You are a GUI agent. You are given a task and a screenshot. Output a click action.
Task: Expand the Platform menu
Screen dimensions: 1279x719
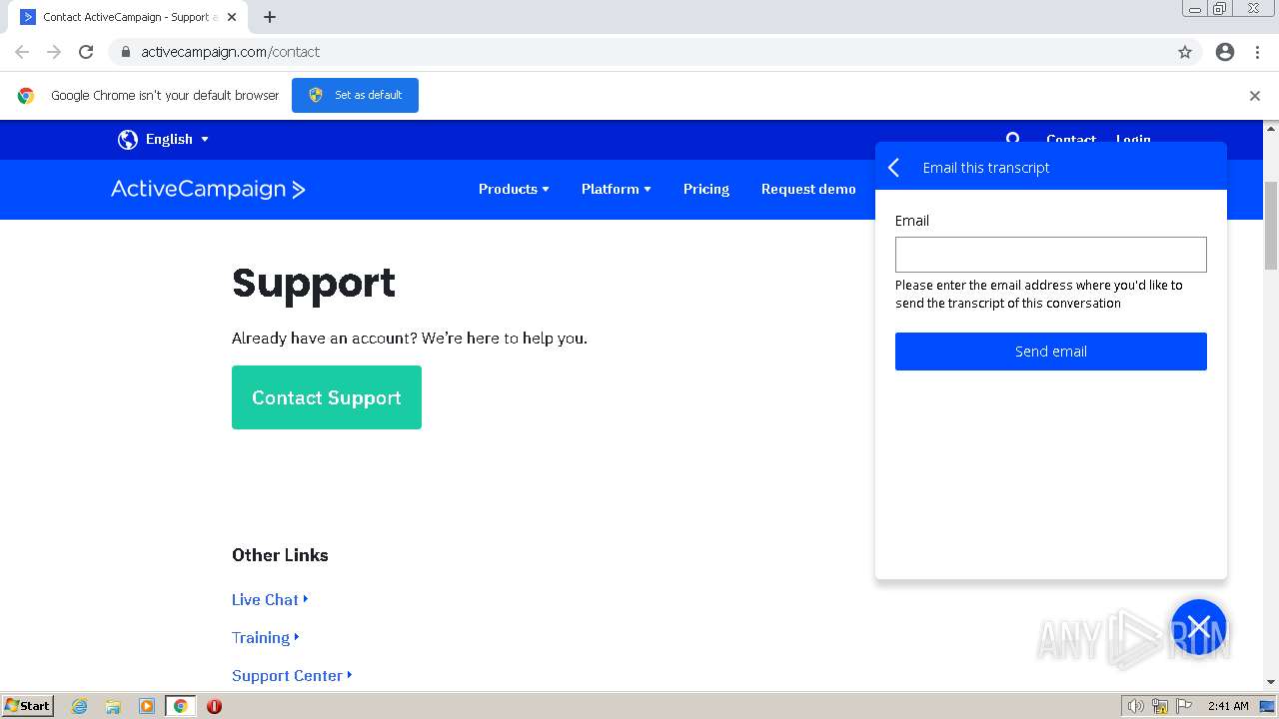pyautogui.click(x=616, y=189)
